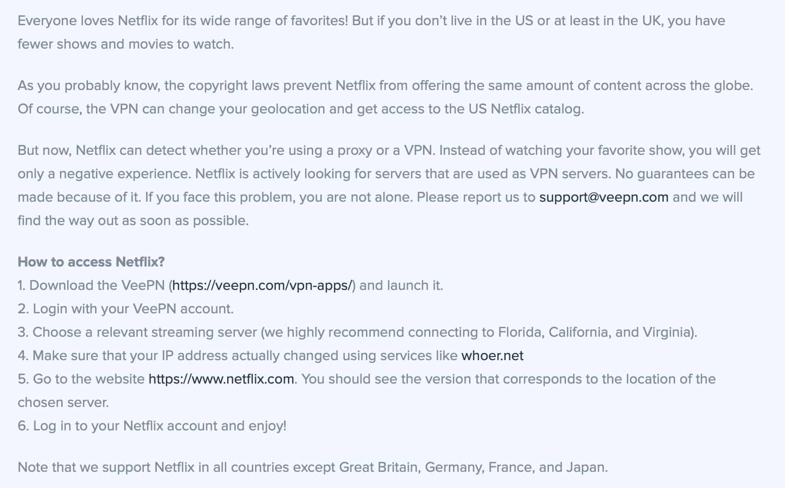Click the 'fewer shows and movies to watch' line

pyautogui.click(x=126, y=44)
